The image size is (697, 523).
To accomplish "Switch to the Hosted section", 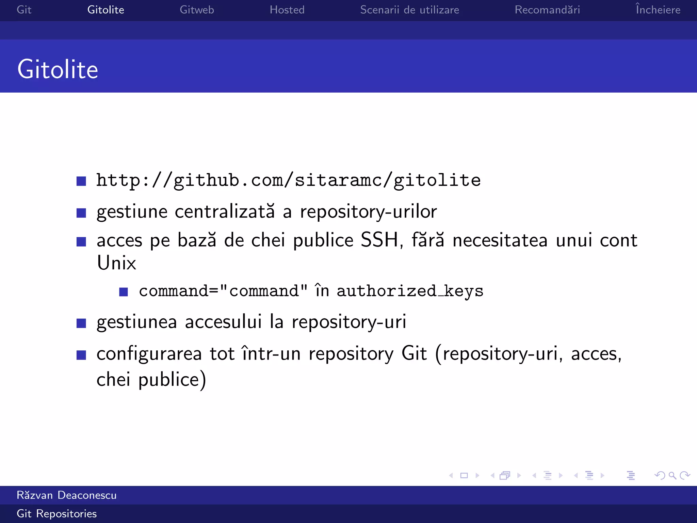I will click(x=287, y=10).
